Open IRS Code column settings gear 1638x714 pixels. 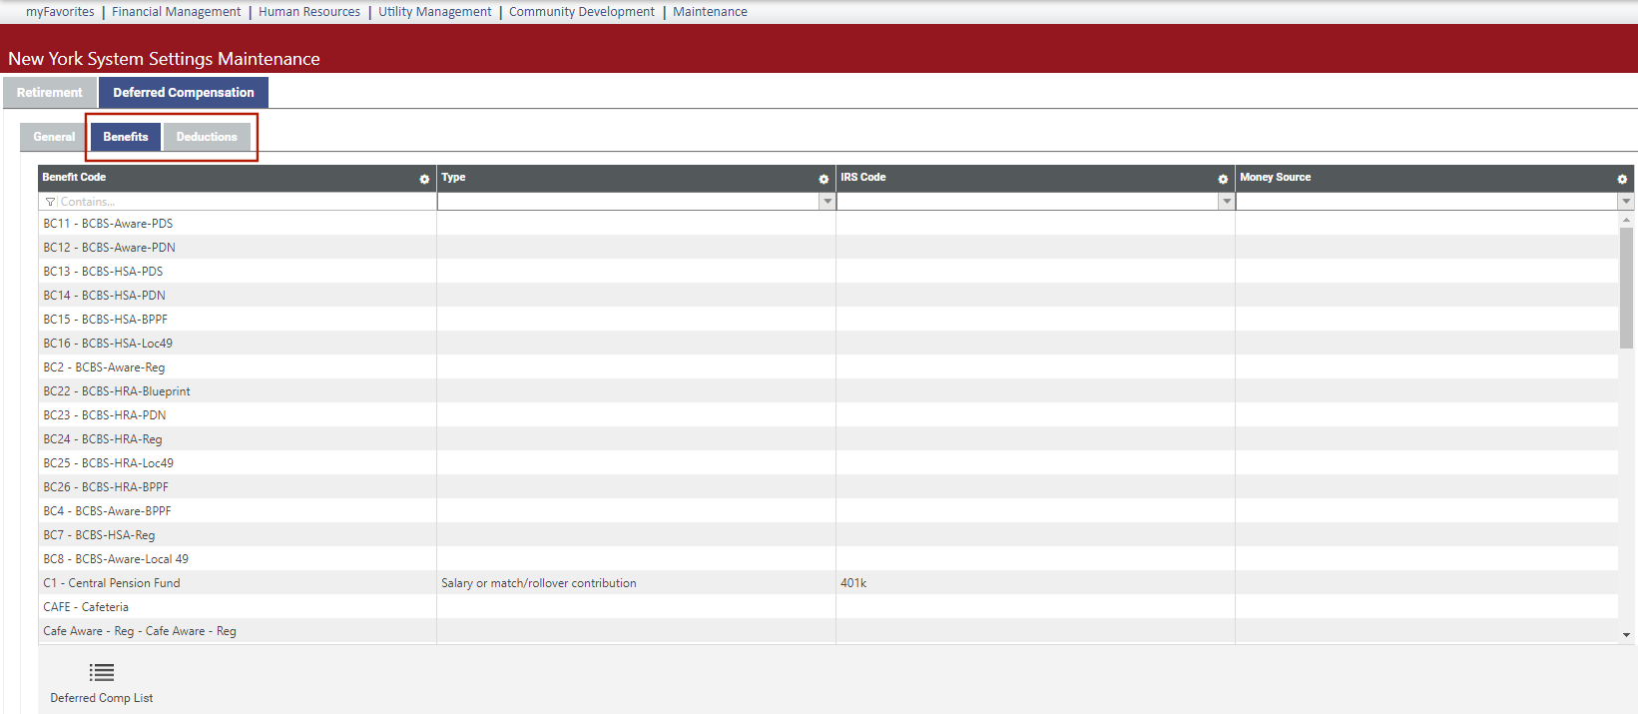[1223, 179]
